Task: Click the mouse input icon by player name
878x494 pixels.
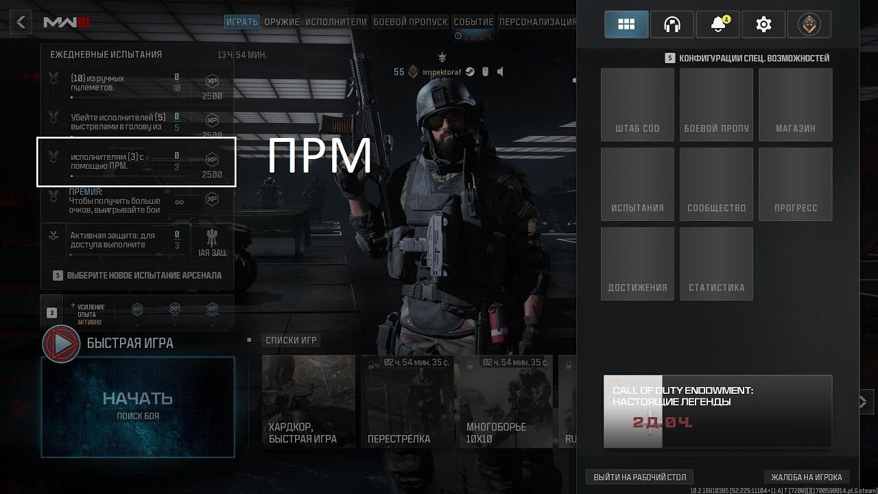Action: click(485, 71)
